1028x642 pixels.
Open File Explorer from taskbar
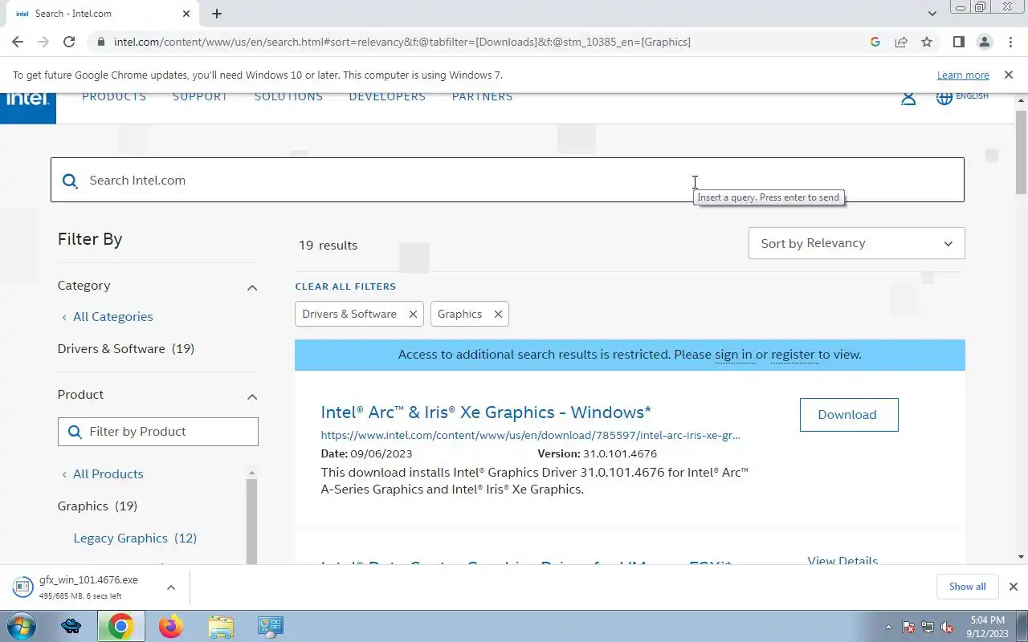point(220,626)
